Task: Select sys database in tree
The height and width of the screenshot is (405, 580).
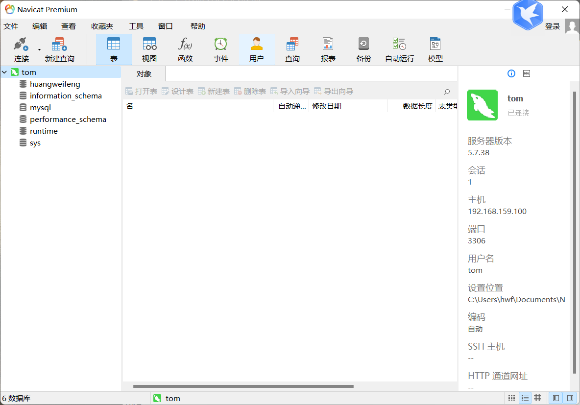Action: coord(35,143)
